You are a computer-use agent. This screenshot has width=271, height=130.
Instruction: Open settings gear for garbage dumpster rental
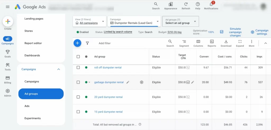[x=142, y=82]
